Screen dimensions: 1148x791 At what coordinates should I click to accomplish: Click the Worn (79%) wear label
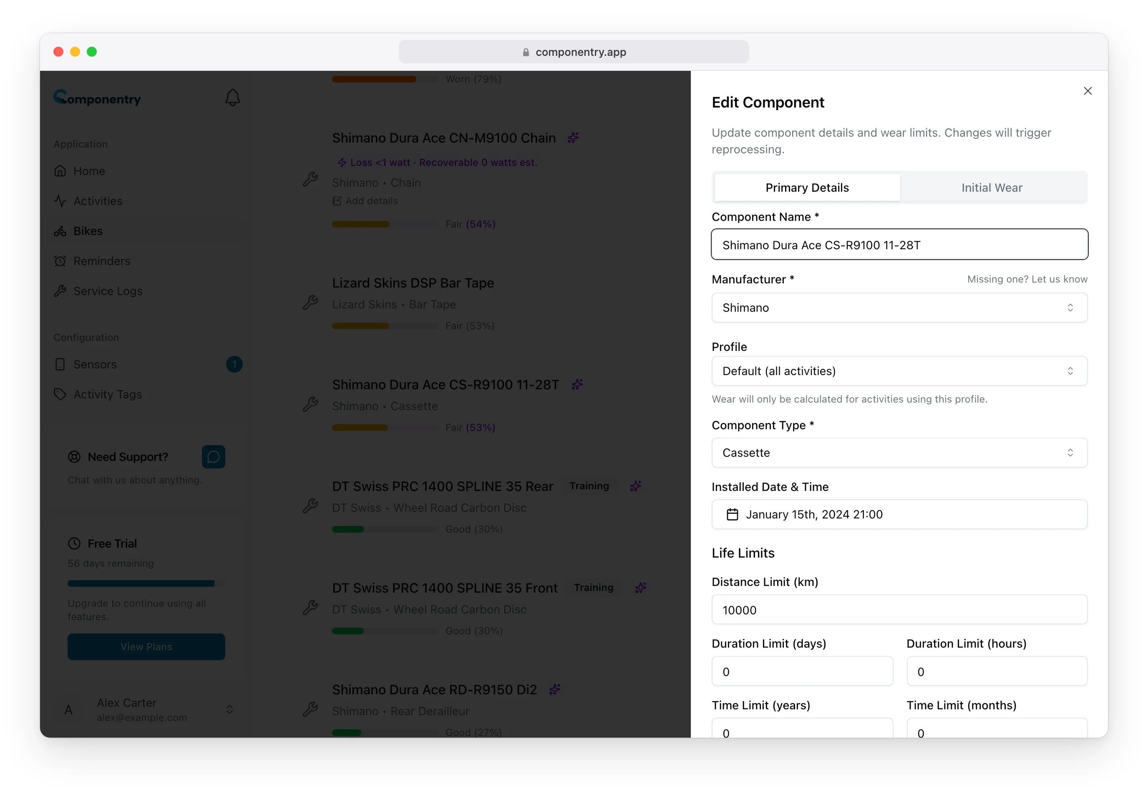coord(473,79)
